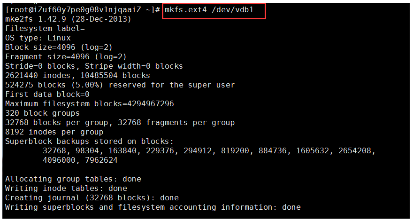Click the Block size=4096 line

click(x=59, y=48)
